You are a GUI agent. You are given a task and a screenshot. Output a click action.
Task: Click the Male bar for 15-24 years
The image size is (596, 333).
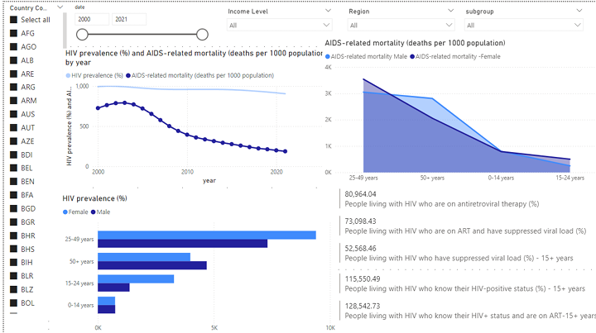pos(113,287)
